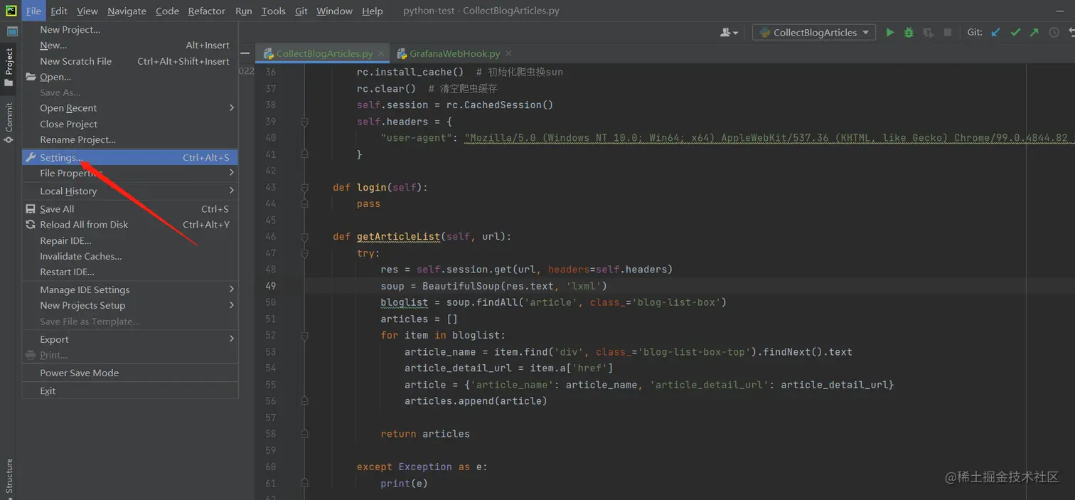Open the Window menu

[334, 11]
